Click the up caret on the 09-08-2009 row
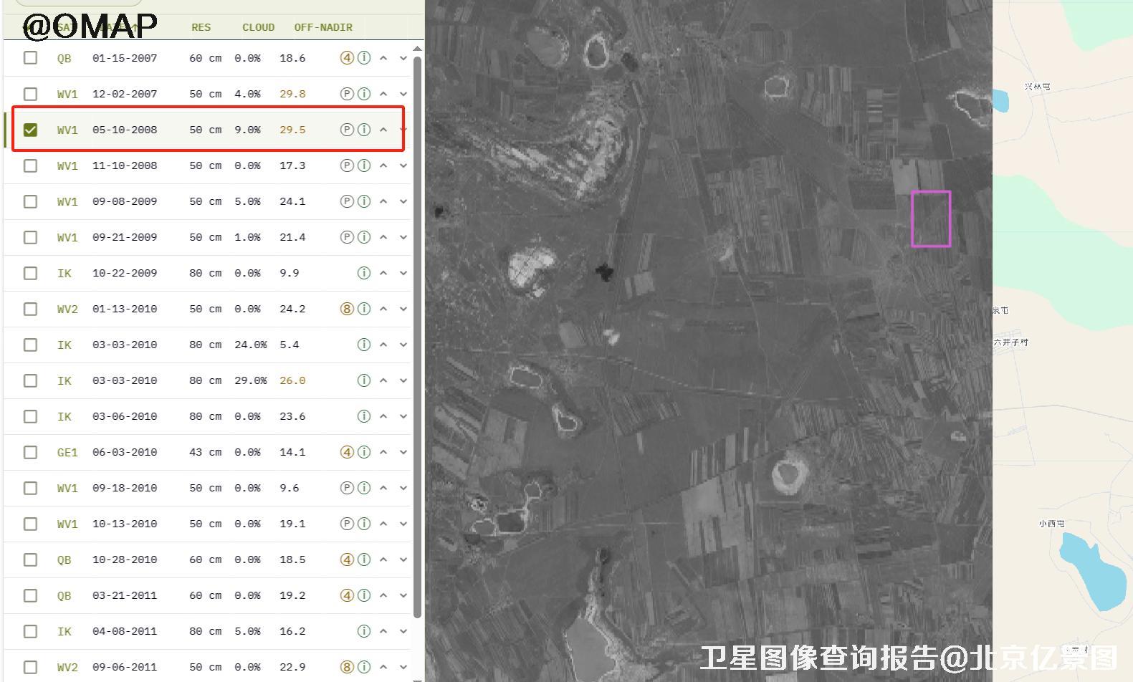 pos(383,201)
